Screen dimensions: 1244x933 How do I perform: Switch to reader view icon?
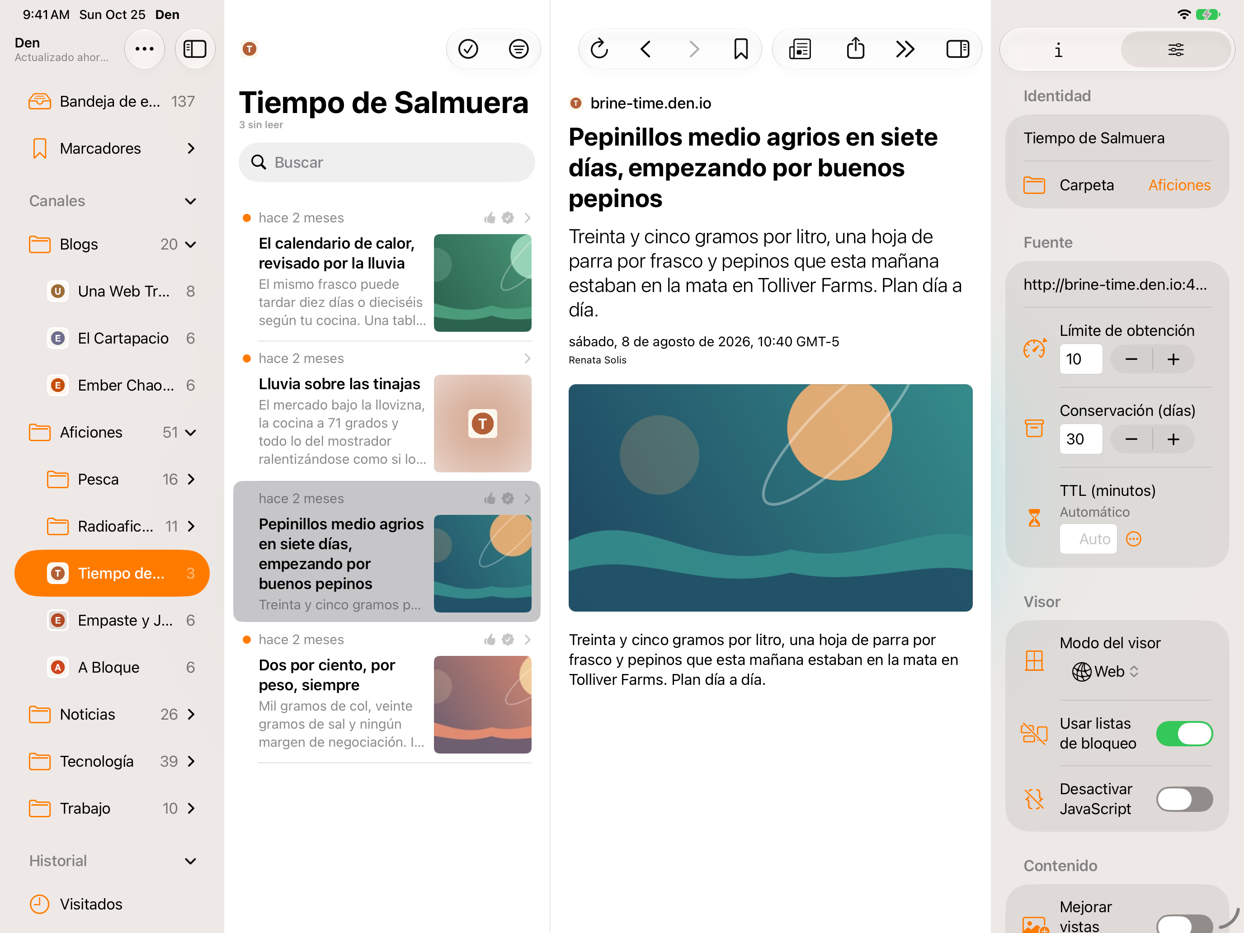[800, 49]
